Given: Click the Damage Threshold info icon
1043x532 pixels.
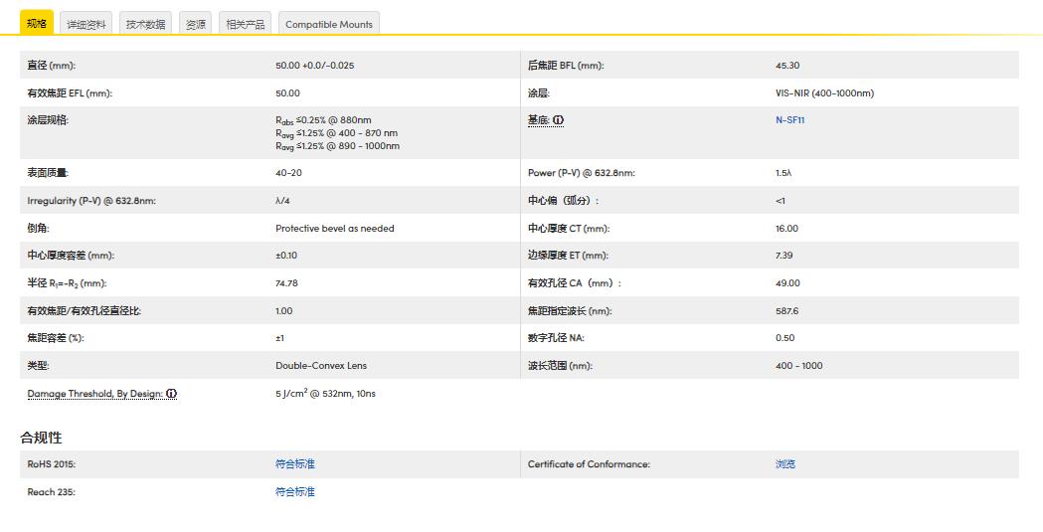Looking at the screenshot, I should coord(172,394).
